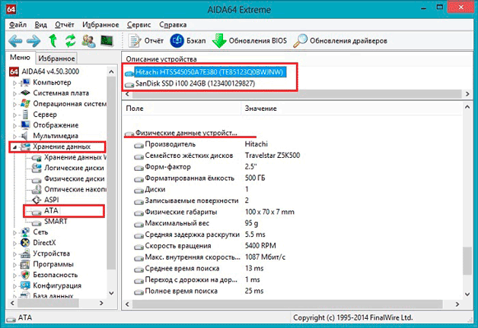Viewport: 478px width, 328px height.
Task: Expand the Компьютер tree node
Action: pos(14,83)
